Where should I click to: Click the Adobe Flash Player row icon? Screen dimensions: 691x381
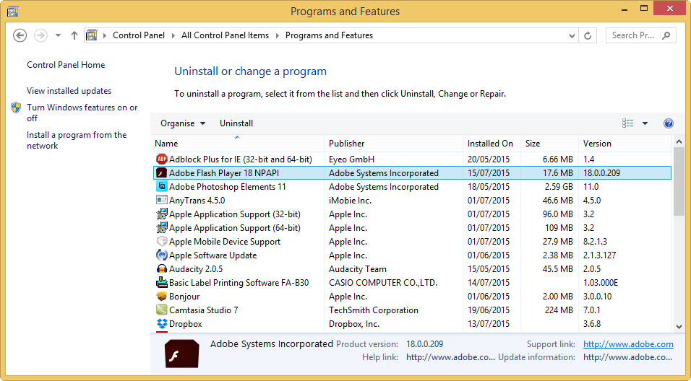point(162,173)
